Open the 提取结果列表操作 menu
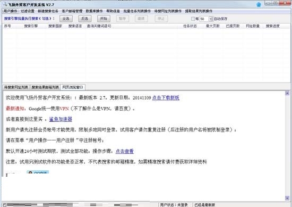The height and width of the screenshot is (207, 292). click(199, 11)
